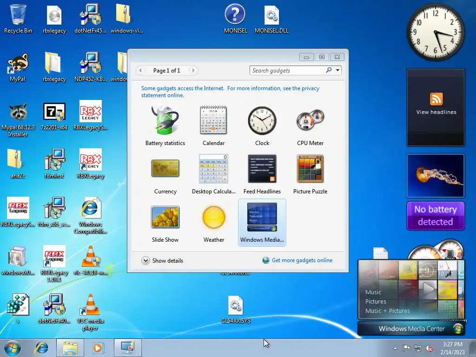Select the registry file icon named s
The width and height of the screenshot is (476, 357).
click(x=18, y=309)
